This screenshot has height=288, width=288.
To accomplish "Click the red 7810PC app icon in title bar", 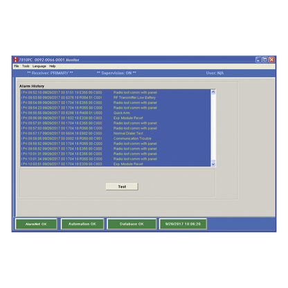I will [x=16, y=60].
